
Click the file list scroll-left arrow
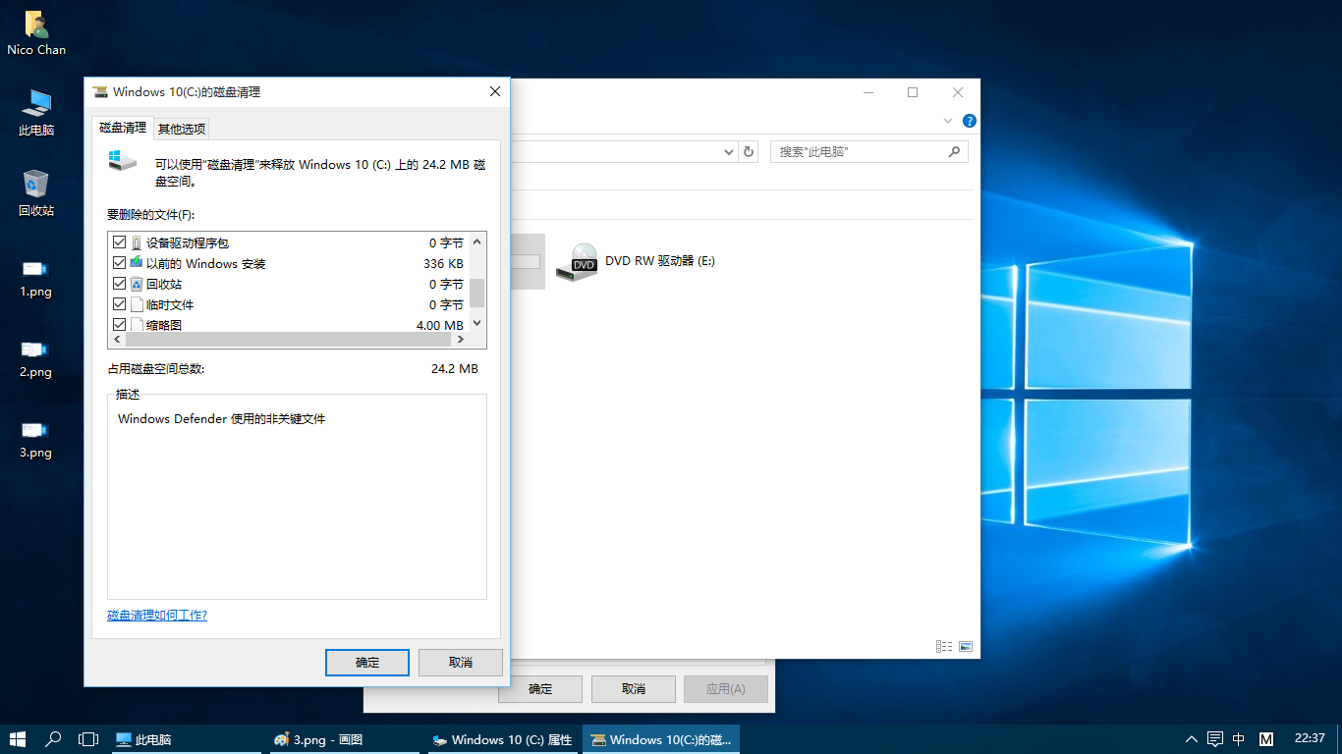117,339
